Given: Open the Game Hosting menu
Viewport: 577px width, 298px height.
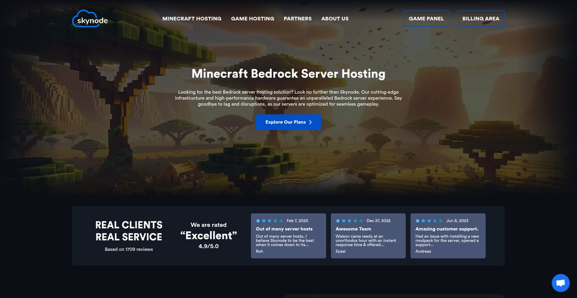Looking at the screenshot, I should [x=252, y=19].
